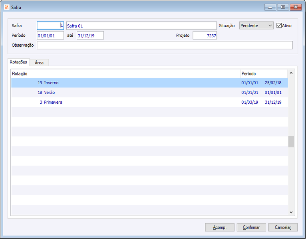Click end date 25/02/18 in Inverno row

click(x=273, y=83)
